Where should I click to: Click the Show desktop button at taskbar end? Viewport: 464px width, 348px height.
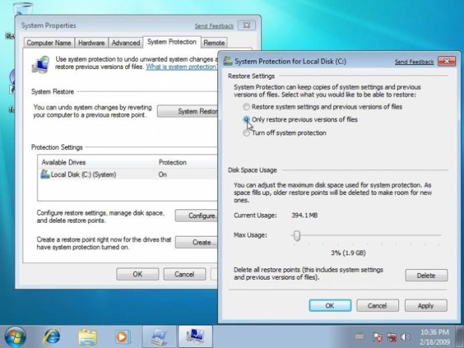[460, 337]
